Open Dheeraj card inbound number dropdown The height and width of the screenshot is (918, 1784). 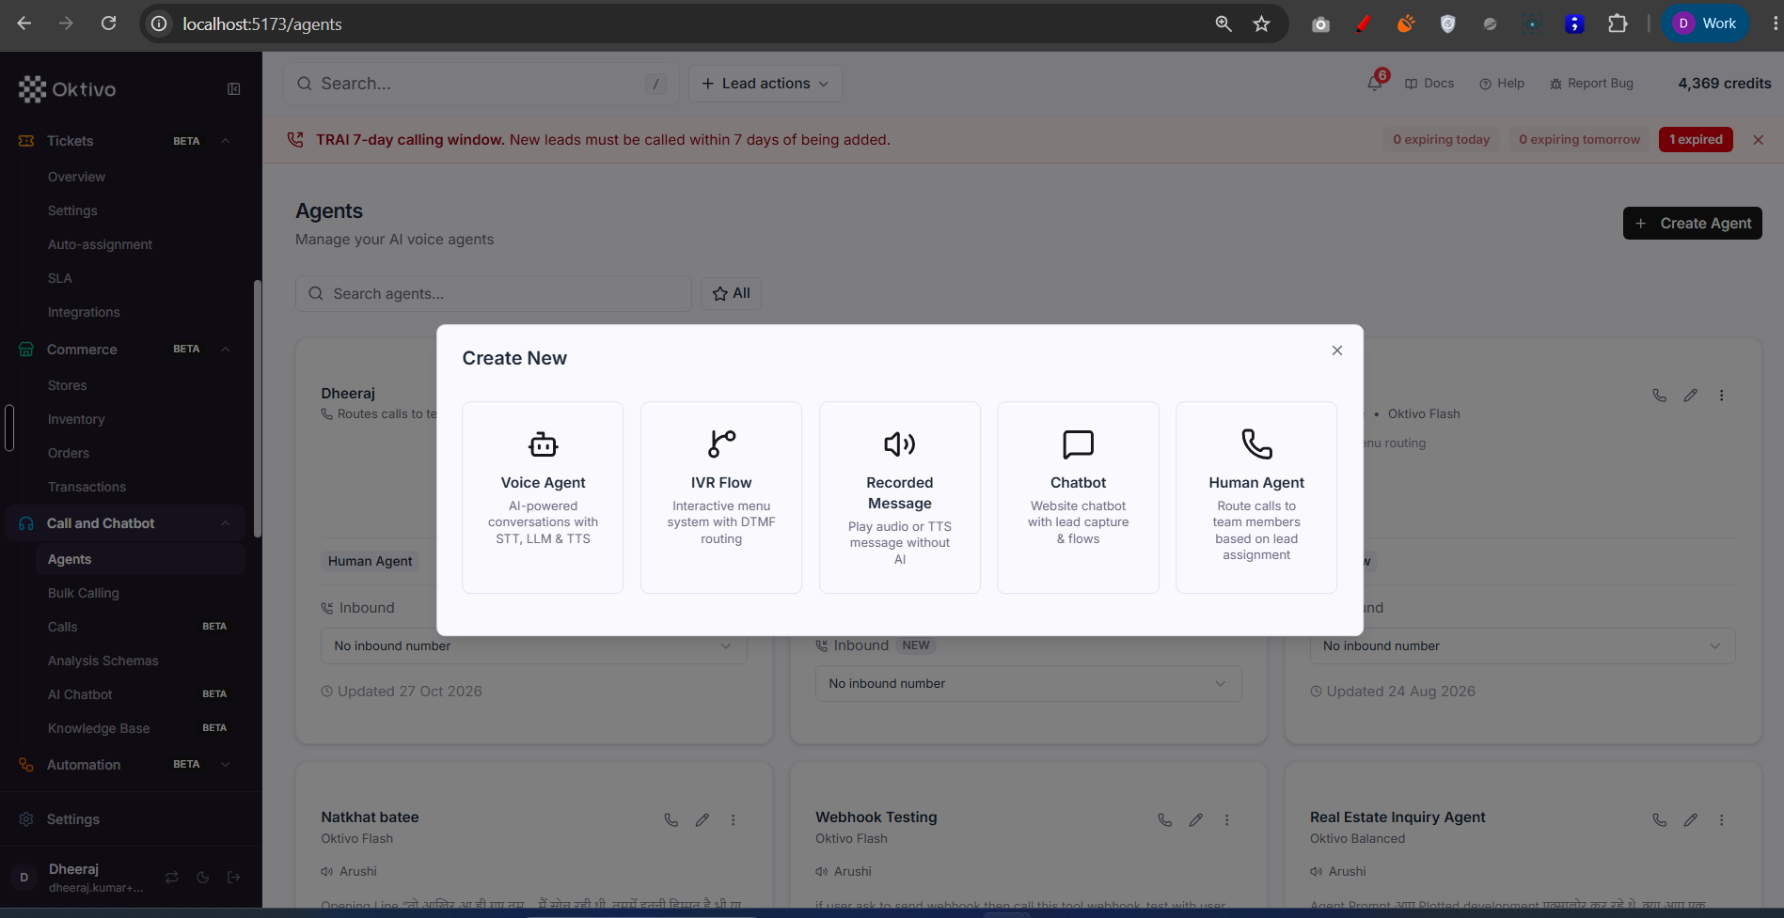click(533, 646)
